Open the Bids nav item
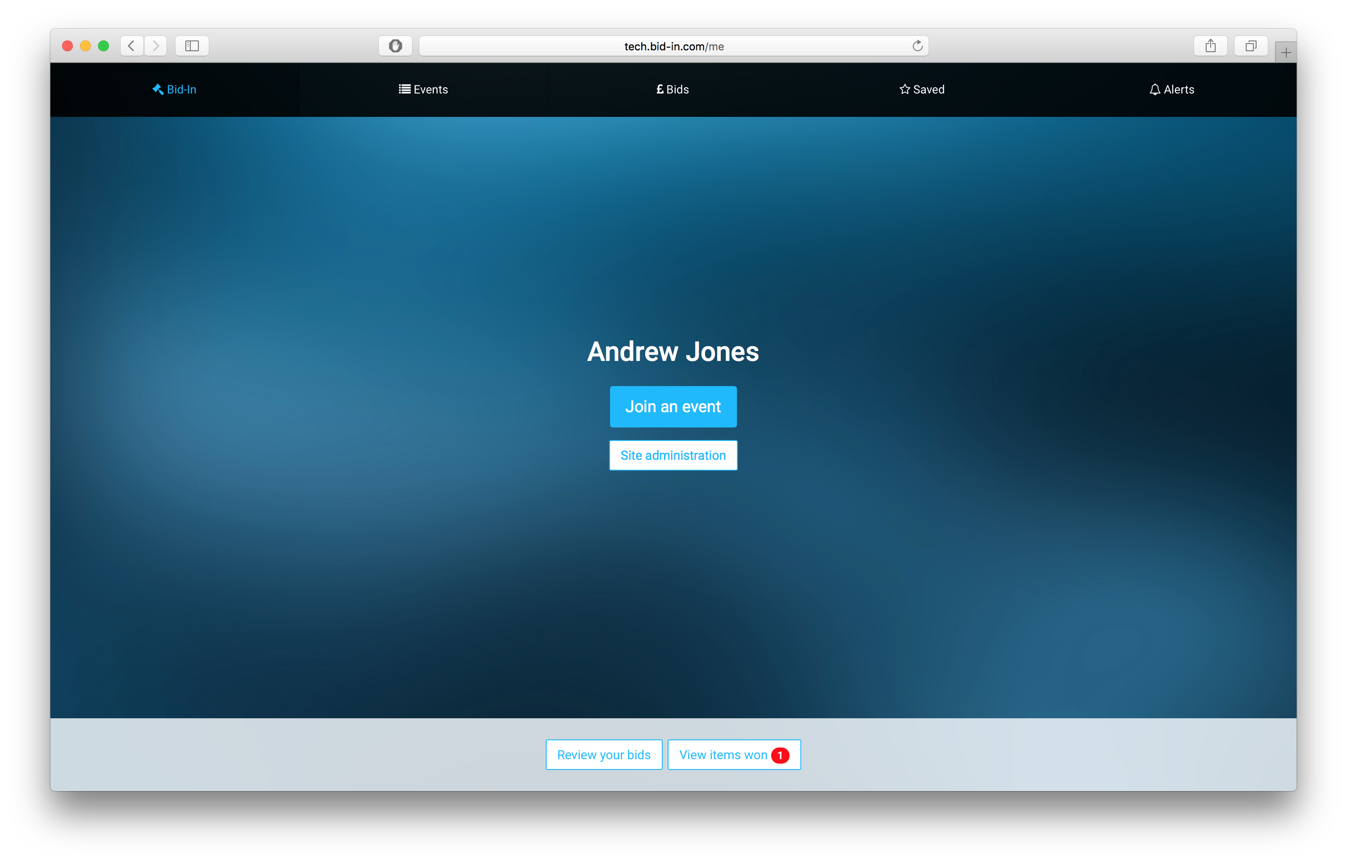Viewport: 1347px width, 863px height. (673, 89)
